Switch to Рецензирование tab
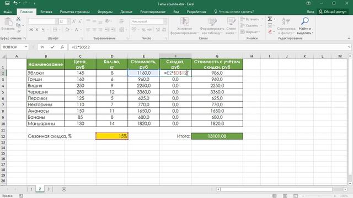The image size is (353, 198). click(x=153, y=12)
